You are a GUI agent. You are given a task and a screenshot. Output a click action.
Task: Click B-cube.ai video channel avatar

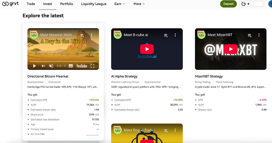tap(118, 35)
